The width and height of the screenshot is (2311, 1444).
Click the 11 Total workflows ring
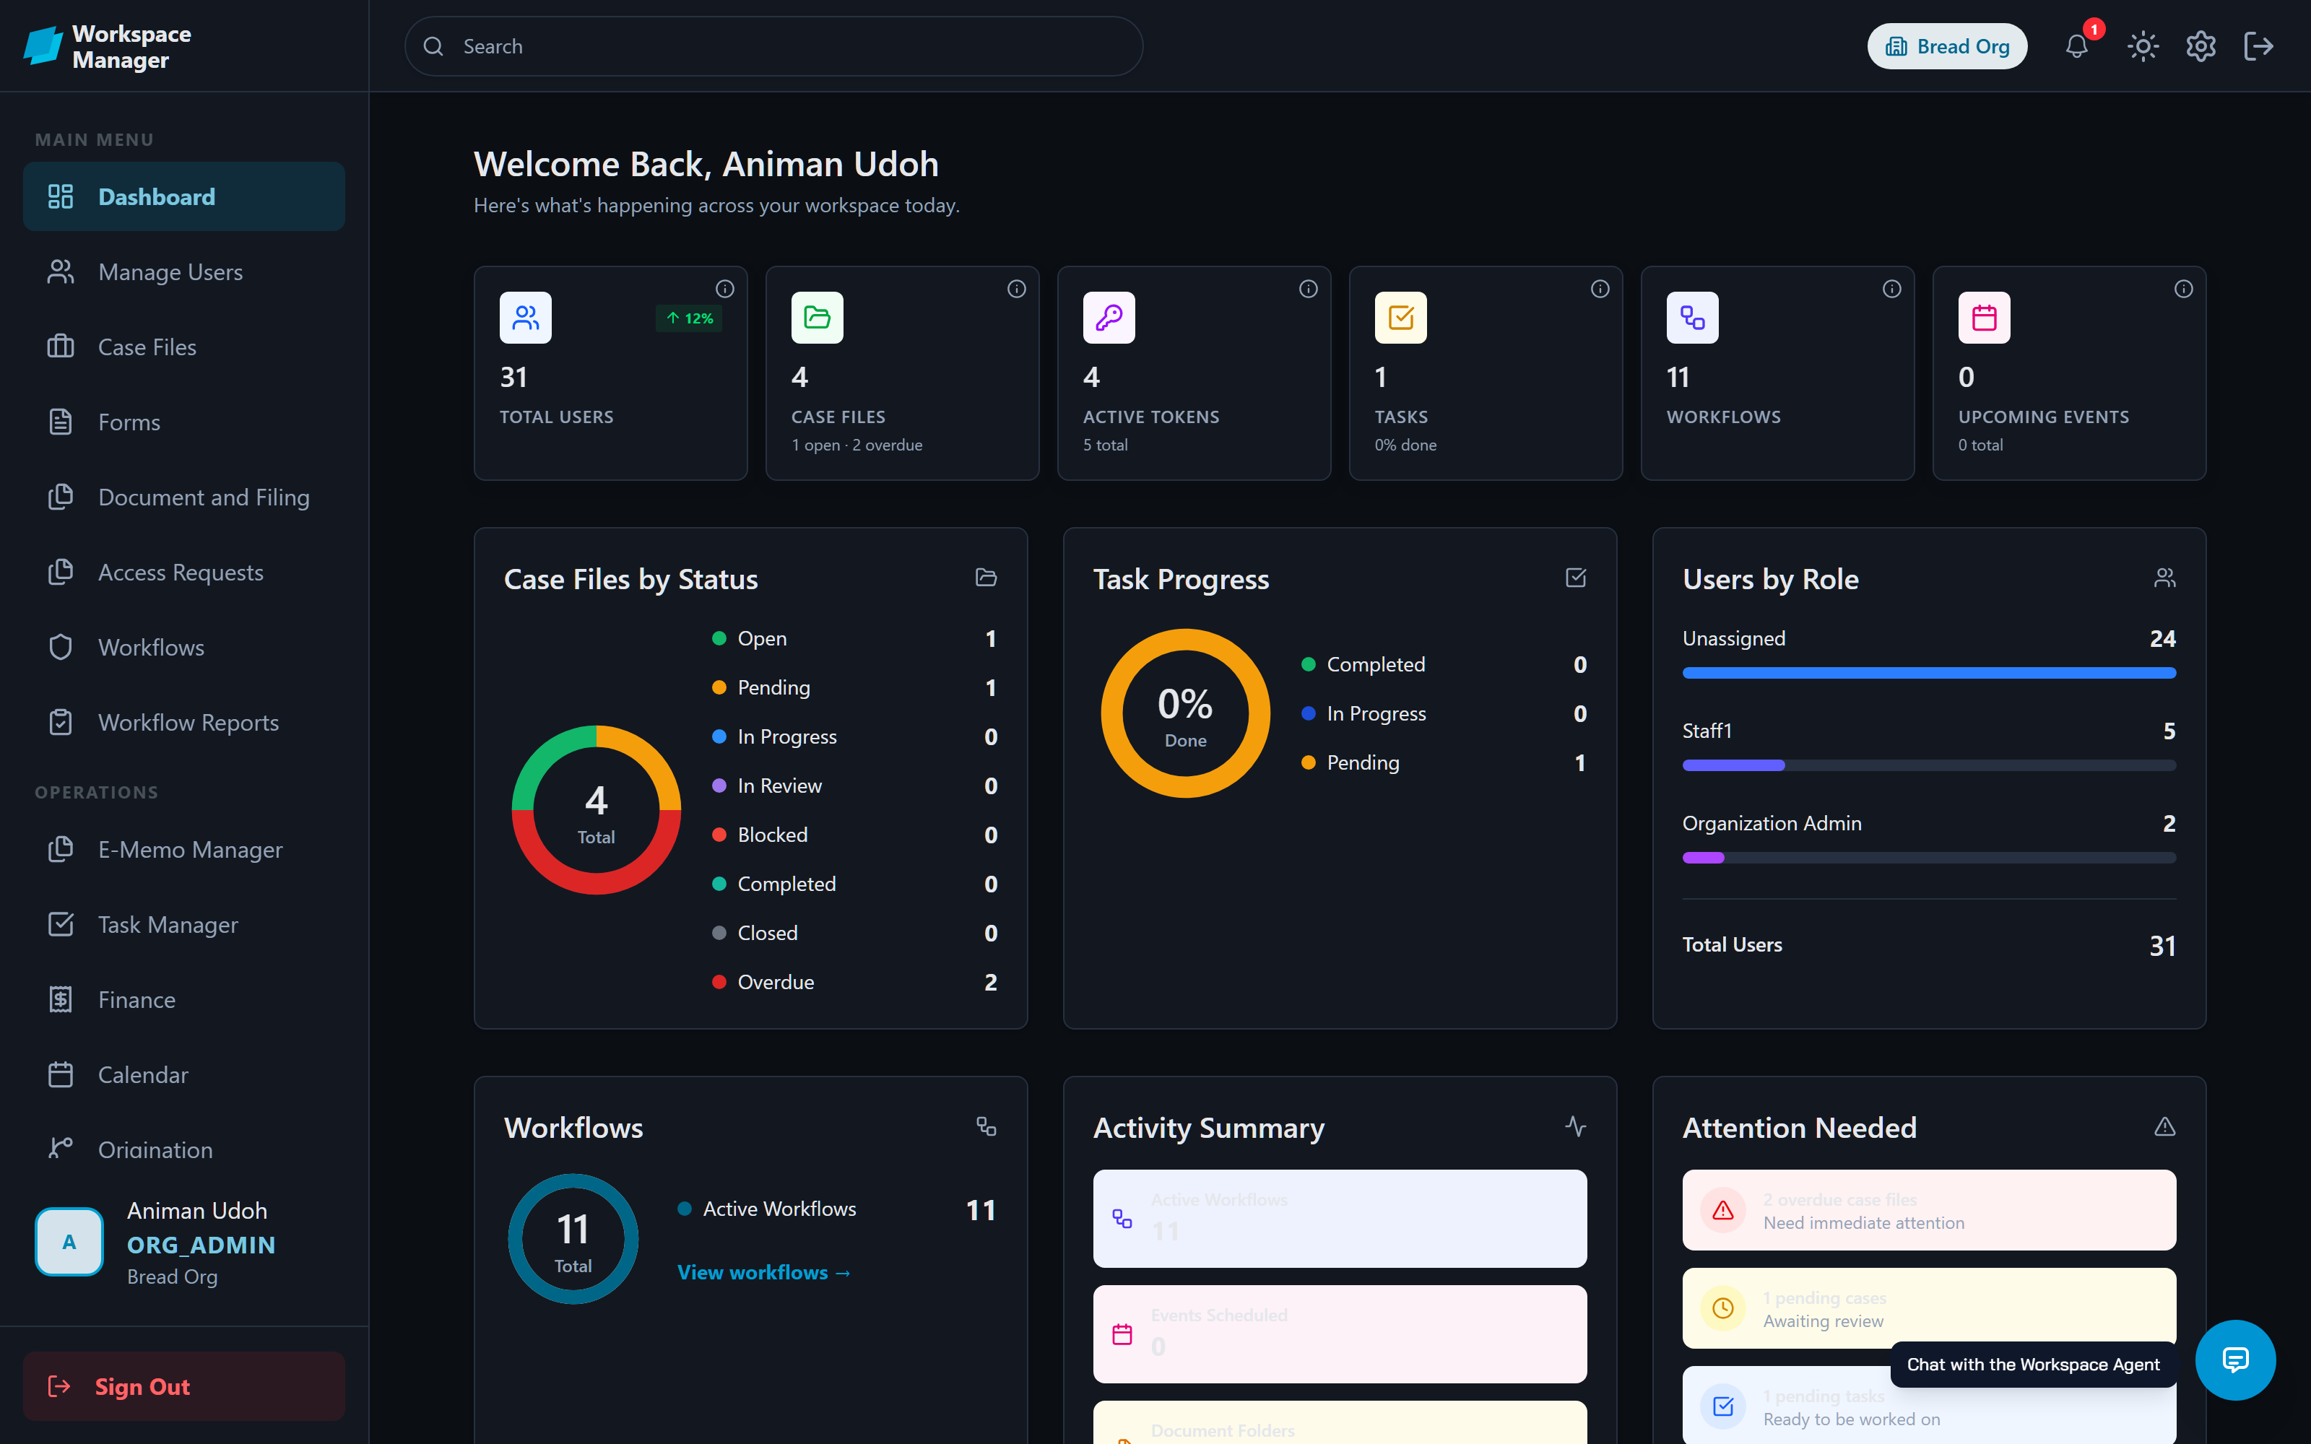(x=573, y=1239)
